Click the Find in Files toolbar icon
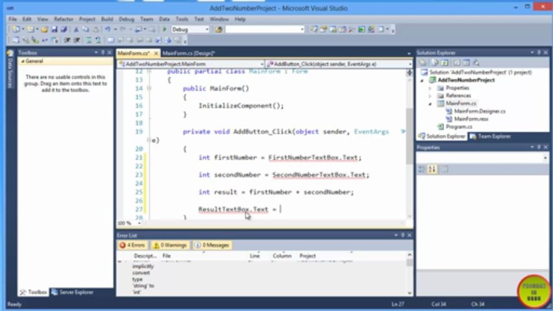 pyautogui.click(x=219, y=29)
